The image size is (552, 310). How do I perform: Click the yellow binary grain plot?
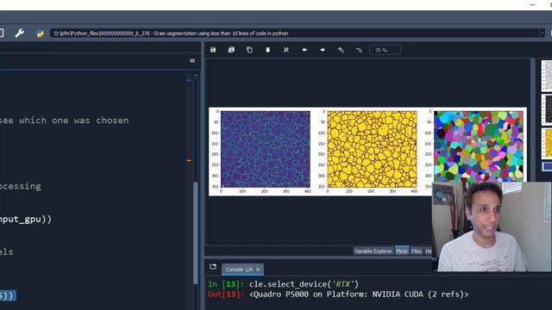coord(372,149)
